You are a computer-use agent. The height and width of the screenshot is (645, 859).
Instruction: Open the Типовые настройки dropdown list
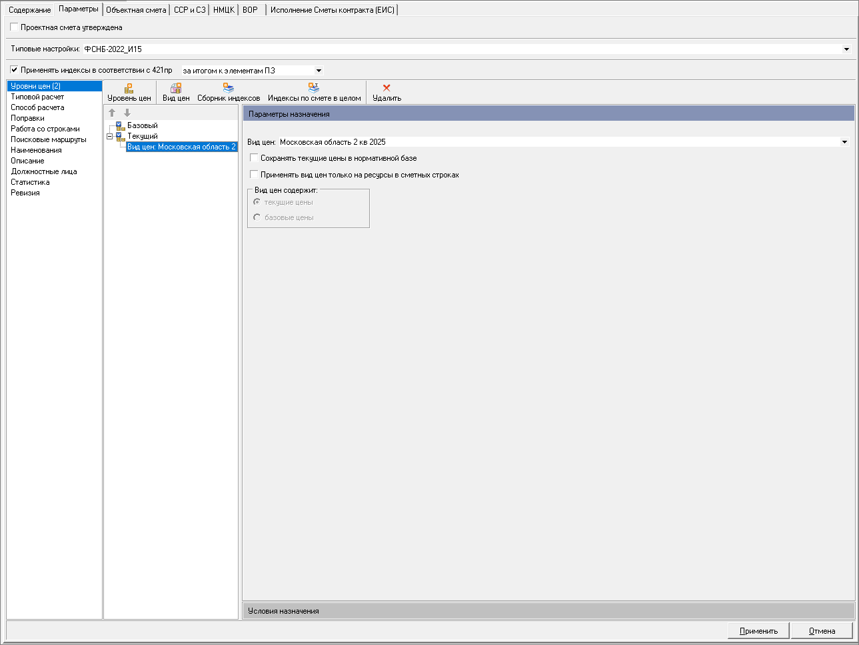pos(846,49)
